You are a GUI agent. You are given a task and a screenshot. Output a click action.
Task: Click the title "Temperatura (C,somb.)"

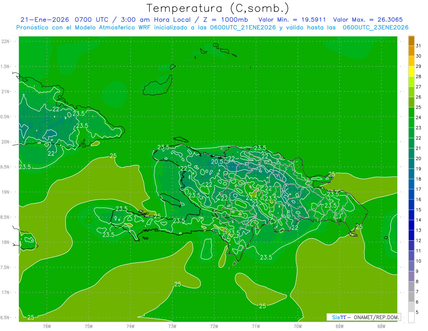218,8
